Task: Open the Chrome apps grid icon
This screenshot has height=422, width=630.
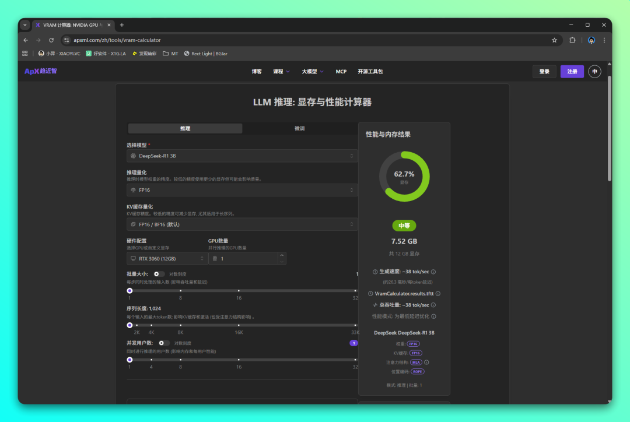Action: tap(25, 53)
